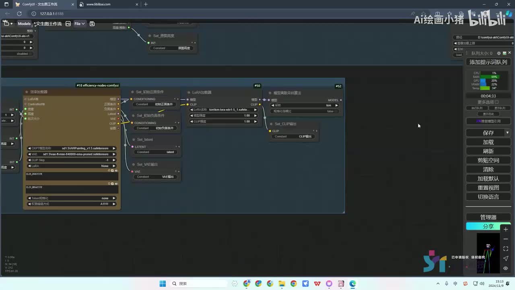This screenshot has width=515, height=290.
Task: Click into the CLIP_POSITIVE prompt text box
Action: [72, 176]
